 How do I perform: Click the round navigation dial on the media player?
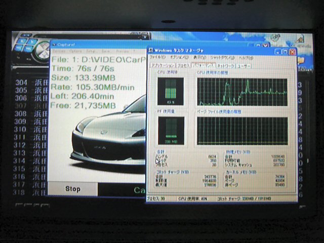tap(43, 51)
